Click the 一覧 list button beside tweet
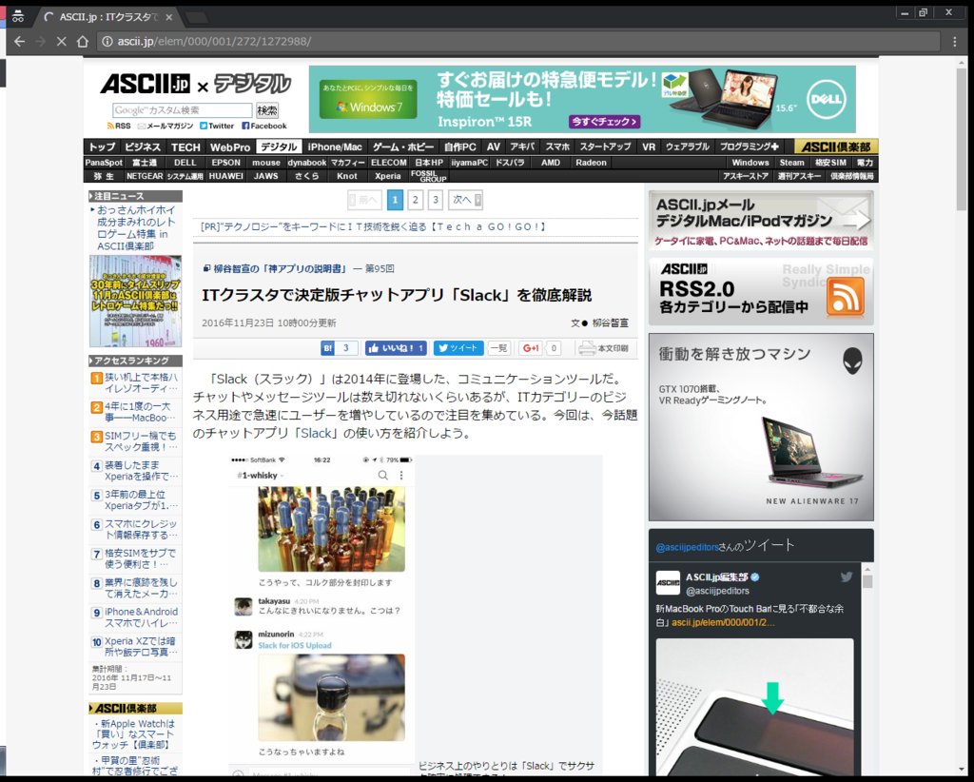Image resolution: width=974 pixels, height=782 pixels. click(498, 348)
